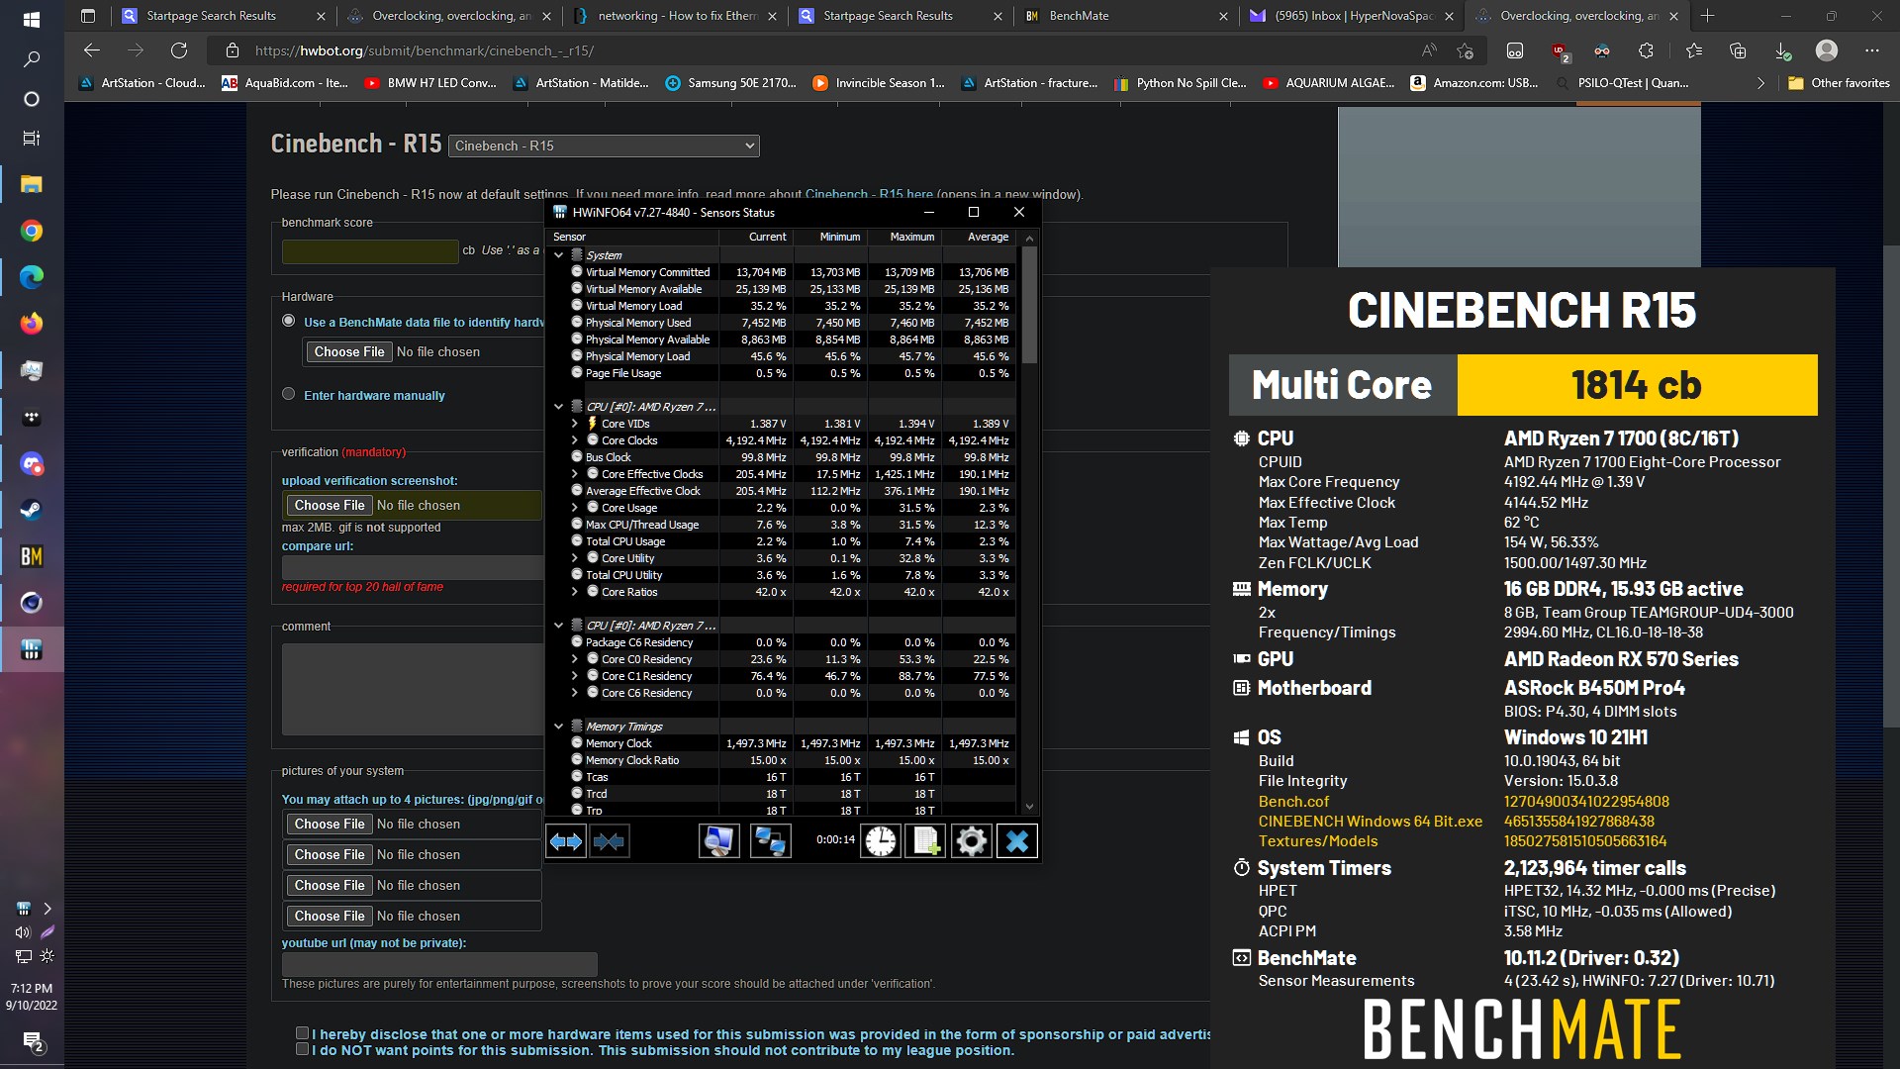Image resolution: width=1900 pixels, height=1069 pixels.
Task: Open Windows search from taskbar
Action: [x=32, y=59]
